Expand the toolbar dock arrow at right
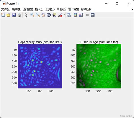 click(132, 9)
